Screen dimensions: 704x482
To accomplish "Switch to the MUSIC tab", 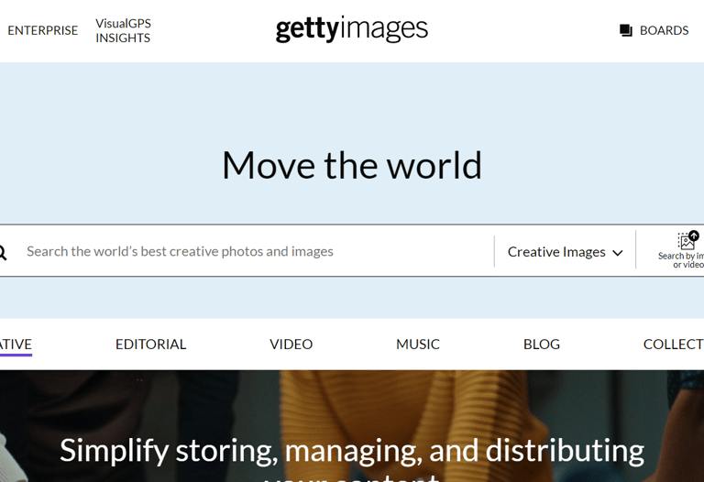I will (x=418, y=345).
